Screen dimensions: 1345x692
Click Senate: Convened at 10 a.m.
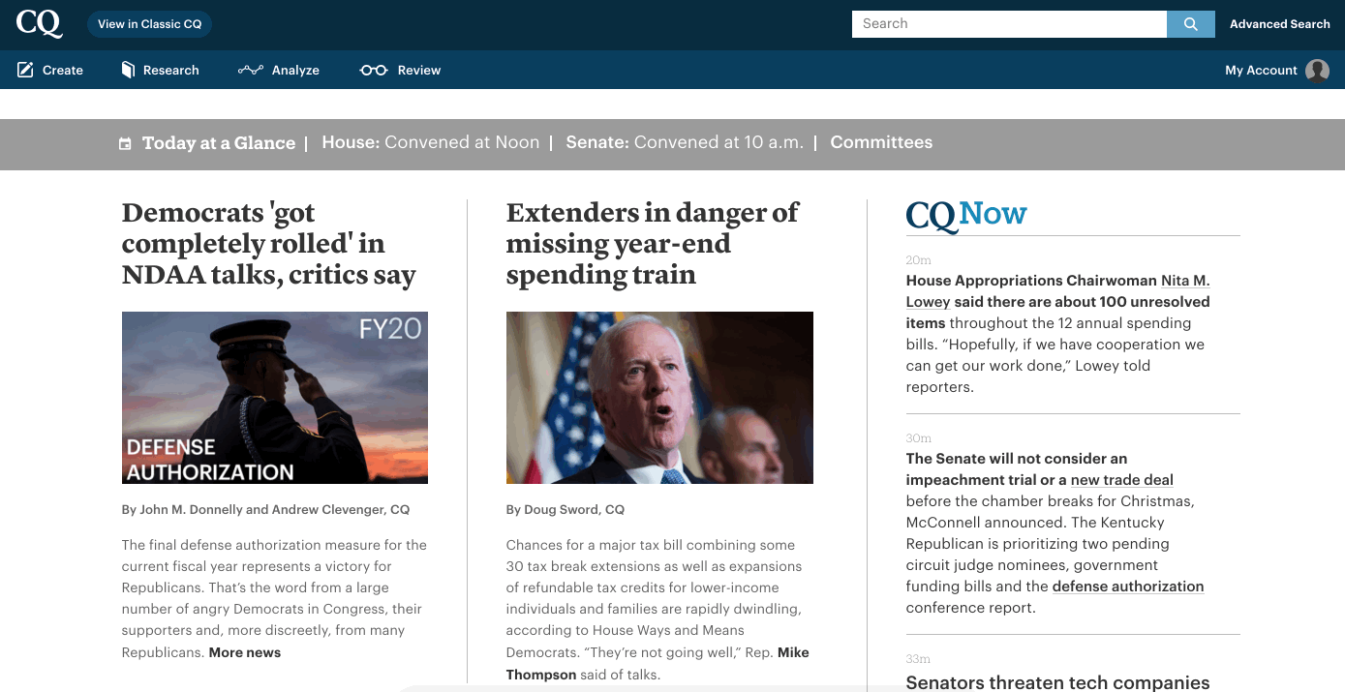(x=685, y=142)
